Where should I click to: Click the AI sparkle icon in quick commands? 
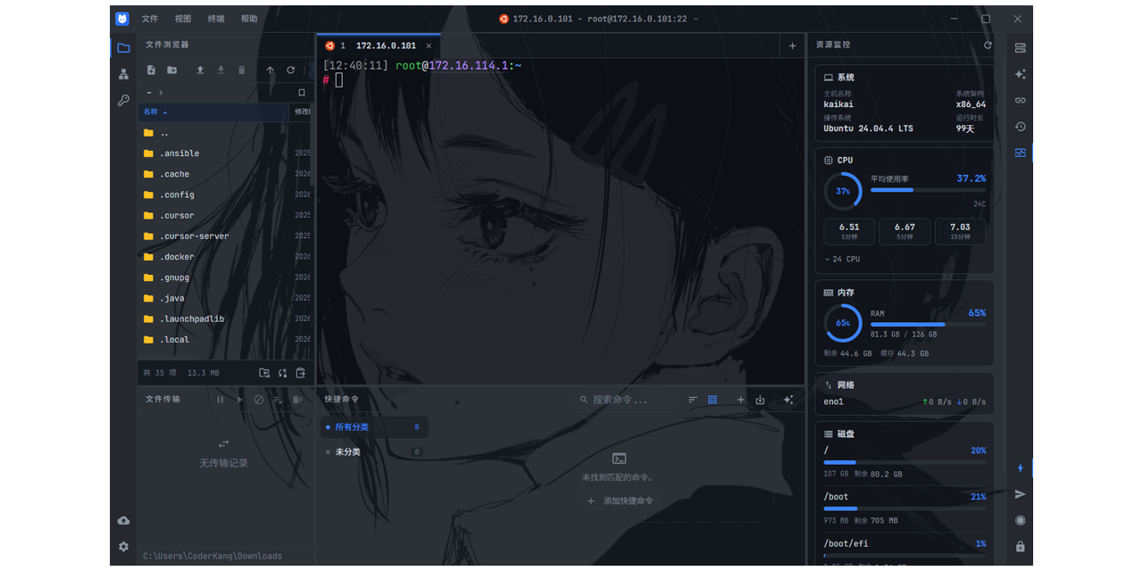[788, 400]
